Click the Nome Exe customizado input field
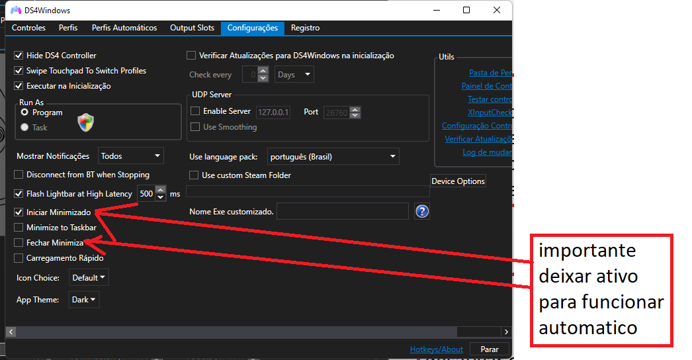Screen dimensions: 692x360 pyautogui.click(x=343, y=212)
